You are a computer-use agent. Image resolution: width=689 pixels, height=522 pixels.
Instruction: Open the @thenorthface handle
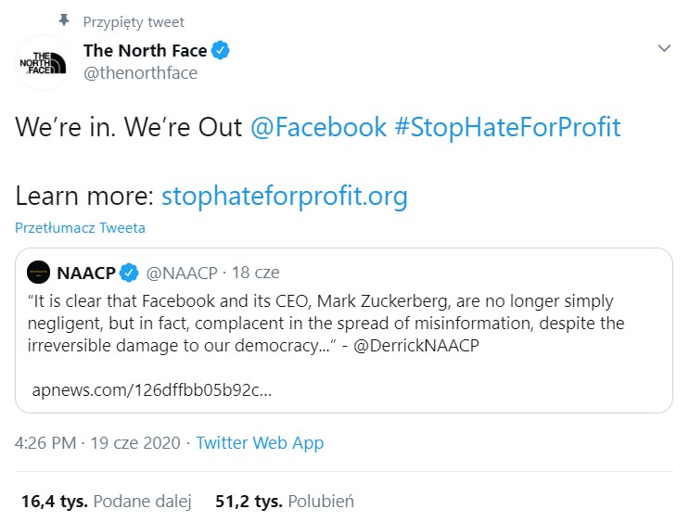[140, 73]
